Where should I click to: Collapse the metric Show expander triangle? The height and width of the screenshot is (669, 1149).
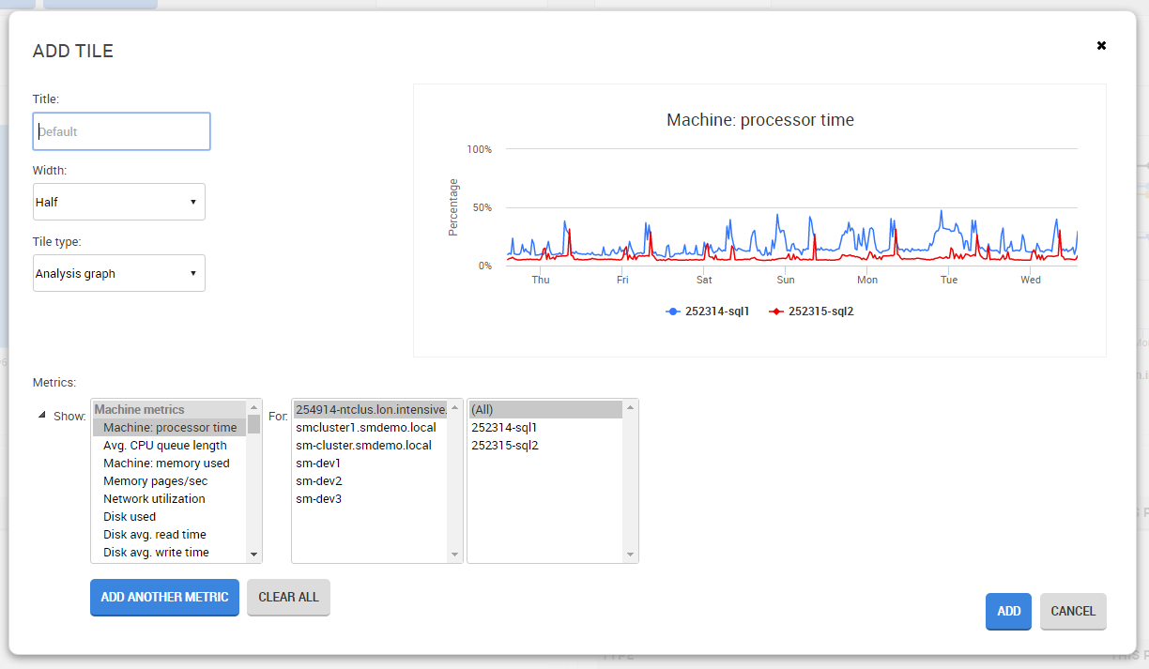pos(42,415)
